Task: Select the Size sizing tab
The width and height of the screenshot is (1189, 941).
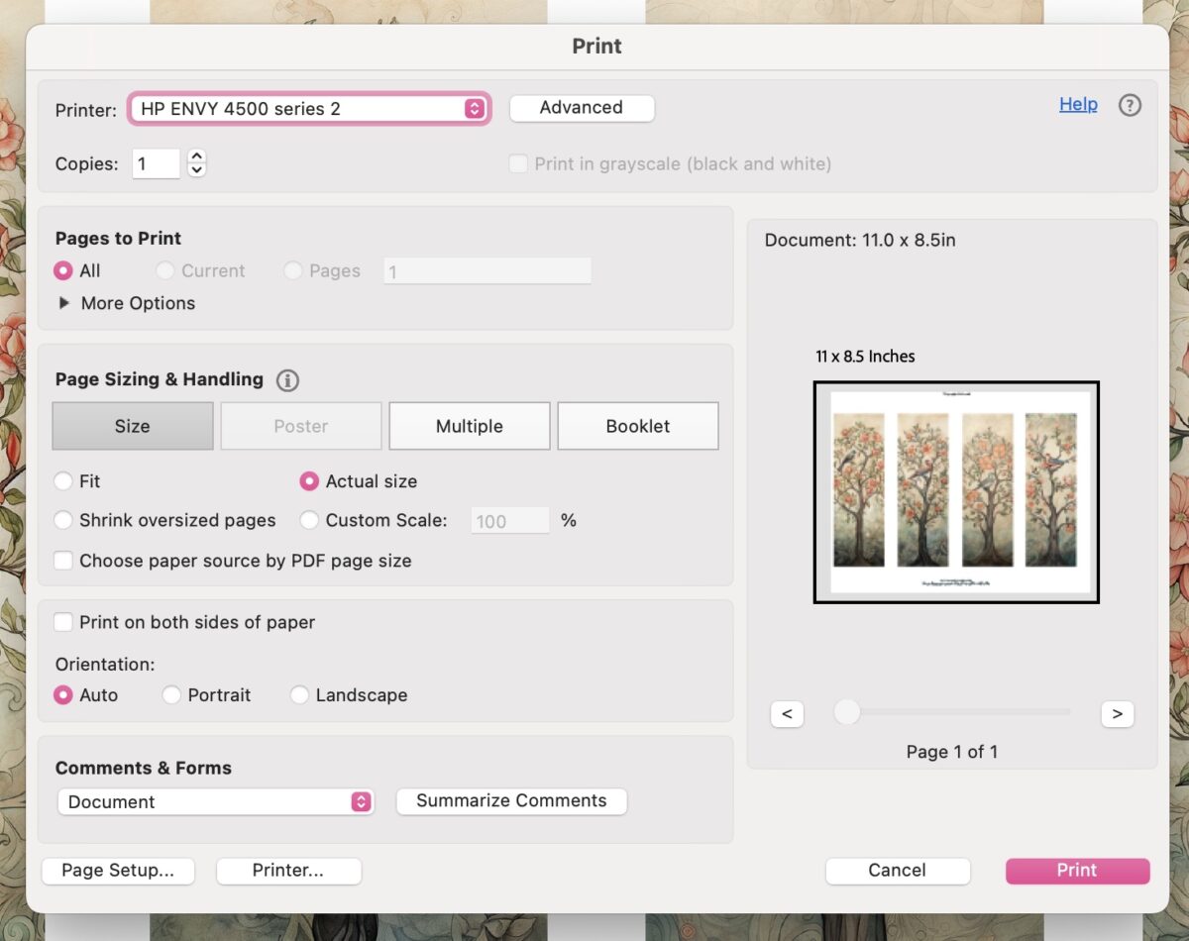Action: tap(133, 426)
